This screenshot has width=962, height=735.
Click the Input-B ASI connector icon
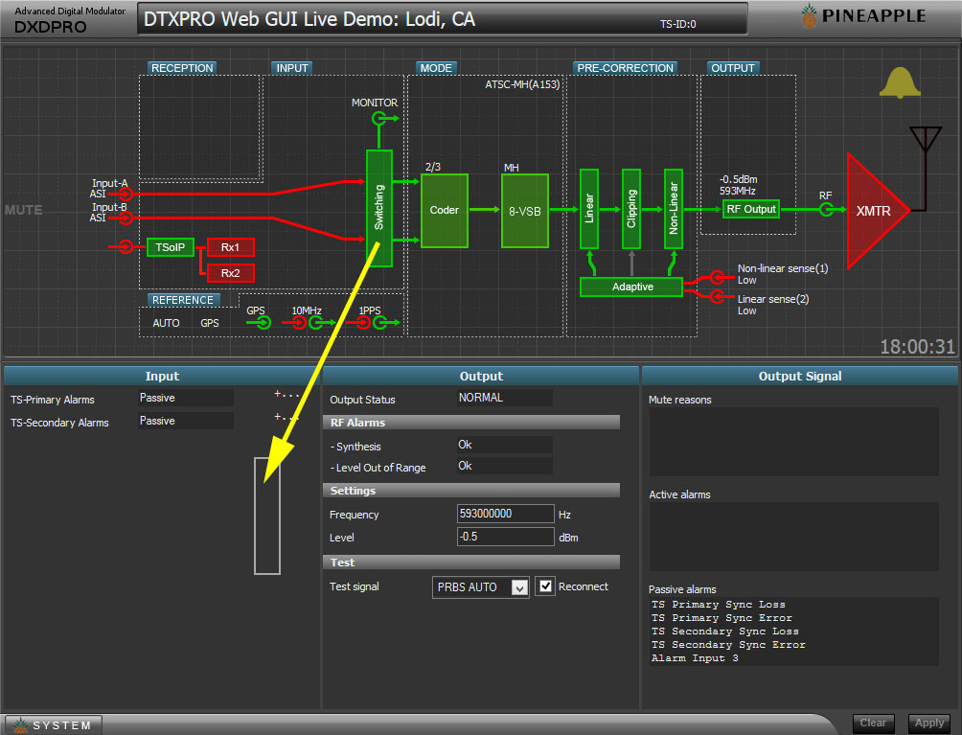coord(125,218)
